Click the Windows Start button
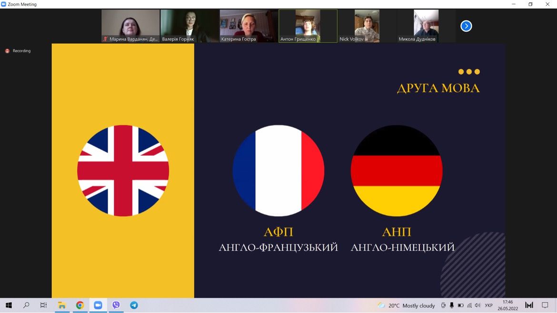The height and width of the screenshot is (313, 557). click(9, 305)
